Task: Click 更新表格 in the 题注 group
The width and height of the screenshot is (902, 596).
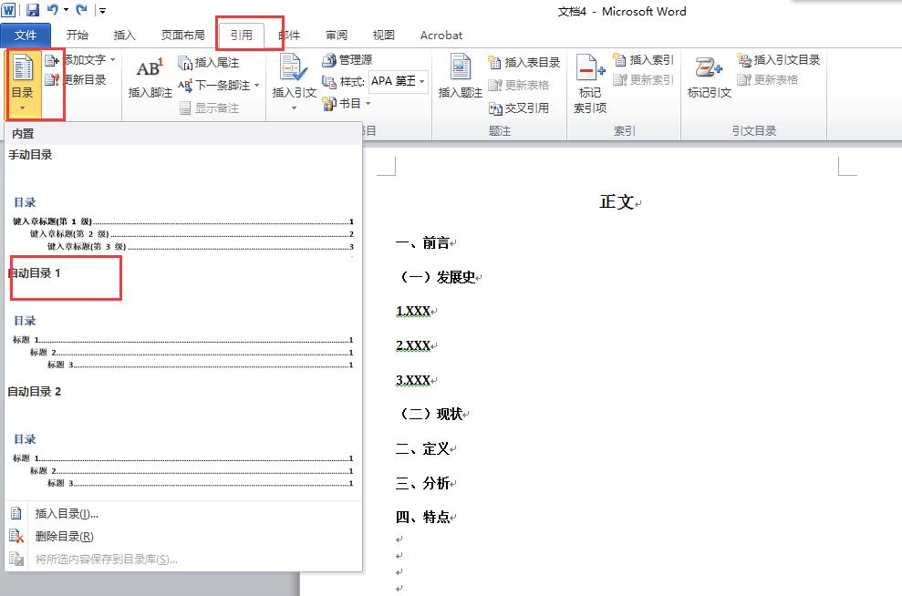Action: 518,85
